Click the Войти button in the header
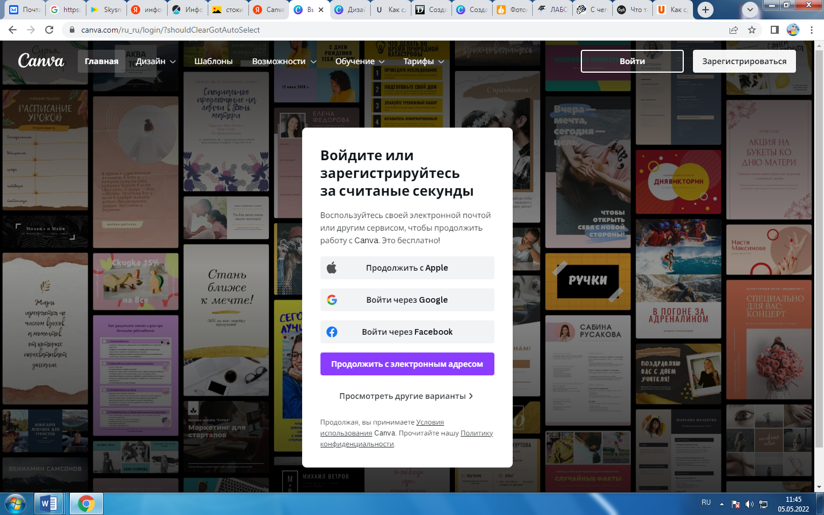This screenshot has height=515, width=824. [632, 61]
